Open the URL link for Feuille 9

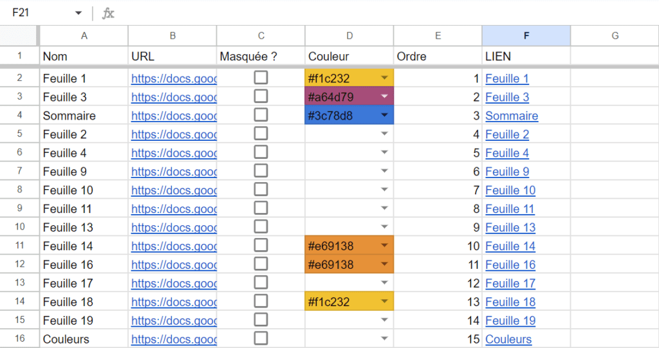click(x=174, y=172)
